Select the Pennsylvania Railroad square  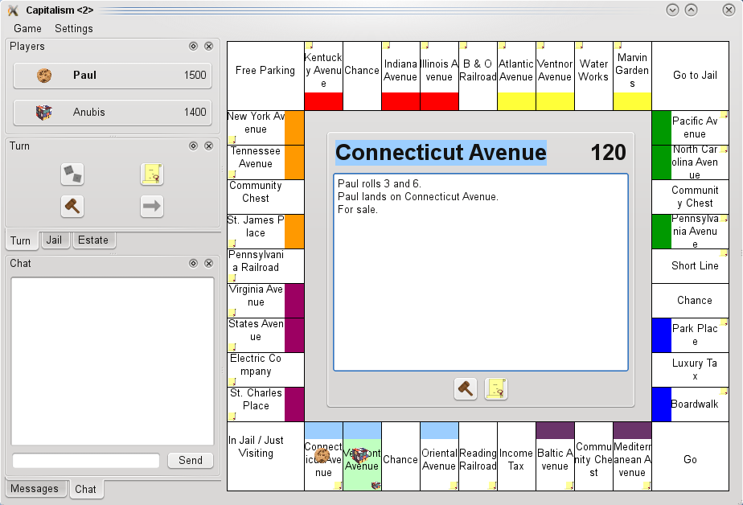(265, 266)
